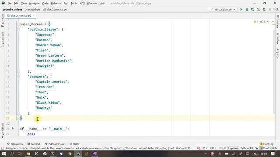Image resolution: width=280 pixels, height=157 pixels.
Task: Open the Structure tool window
Action: [x=3, y=40]
